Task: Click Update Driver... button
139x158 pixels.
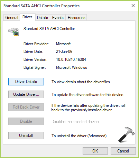Action: (x=26, y=94)
